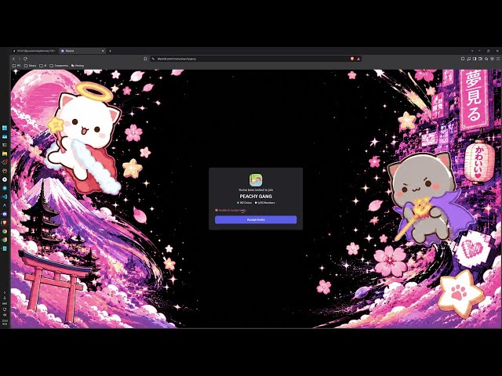Toggle the browser sidebar panel icon
502x376 pixels.
(x=475, y=59)
